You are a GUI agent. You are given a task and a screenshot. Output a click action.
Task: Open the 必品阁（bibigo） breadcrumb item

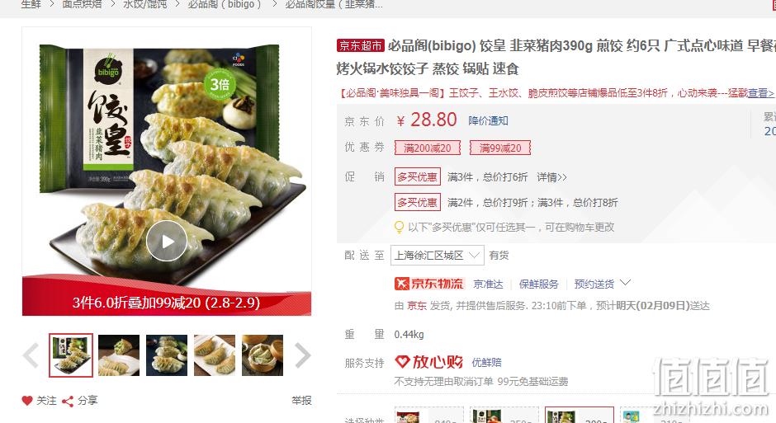[x=225, y=4]
